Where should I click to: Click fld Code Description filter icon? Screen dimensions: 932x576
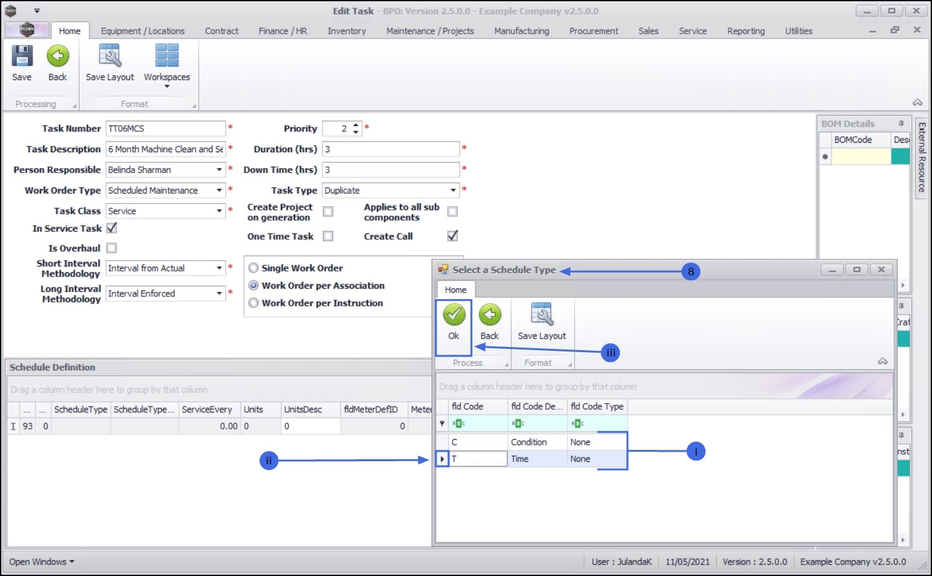tap(518, 424)
